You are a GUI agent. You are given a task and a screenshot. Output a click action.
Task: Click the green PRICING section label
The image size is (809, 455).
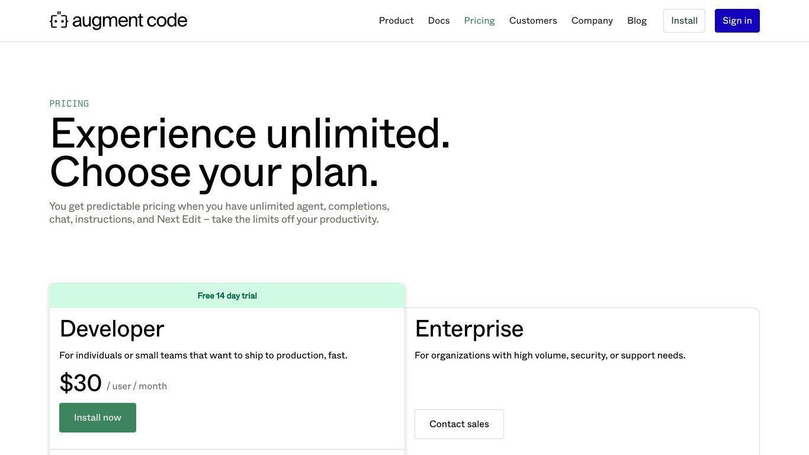click(x=69, y=104)
